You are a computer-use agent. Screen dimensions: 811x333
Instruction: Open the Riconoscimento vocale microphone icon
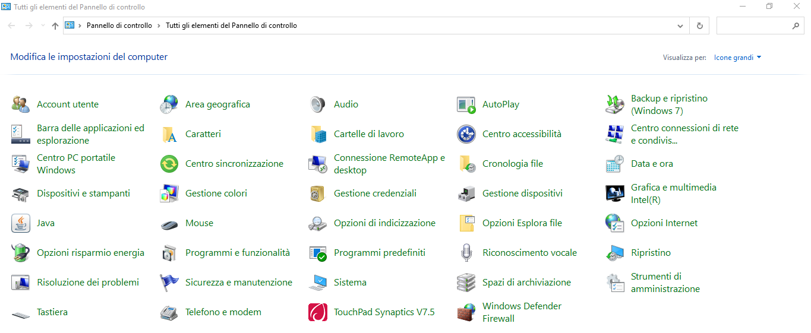click(x=466, y=253)
